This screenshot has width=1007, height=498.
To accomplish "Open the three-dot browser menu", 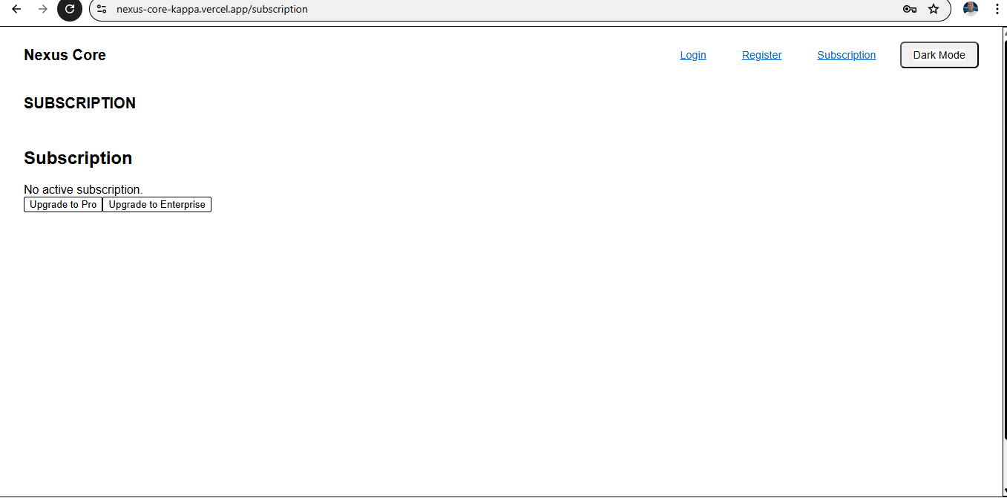I will [997, 10].
